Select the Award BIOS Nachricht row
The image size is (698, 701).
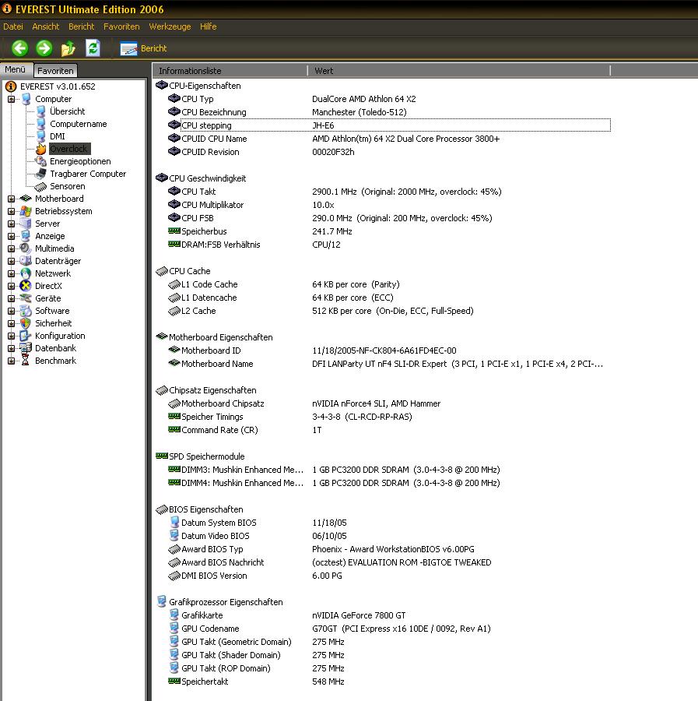point(389,562)
